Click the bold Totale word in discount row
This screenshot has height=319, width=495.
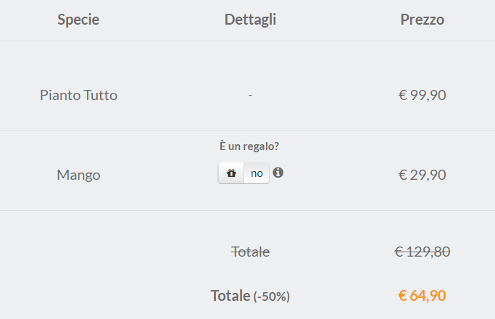(x=230, y=296)
